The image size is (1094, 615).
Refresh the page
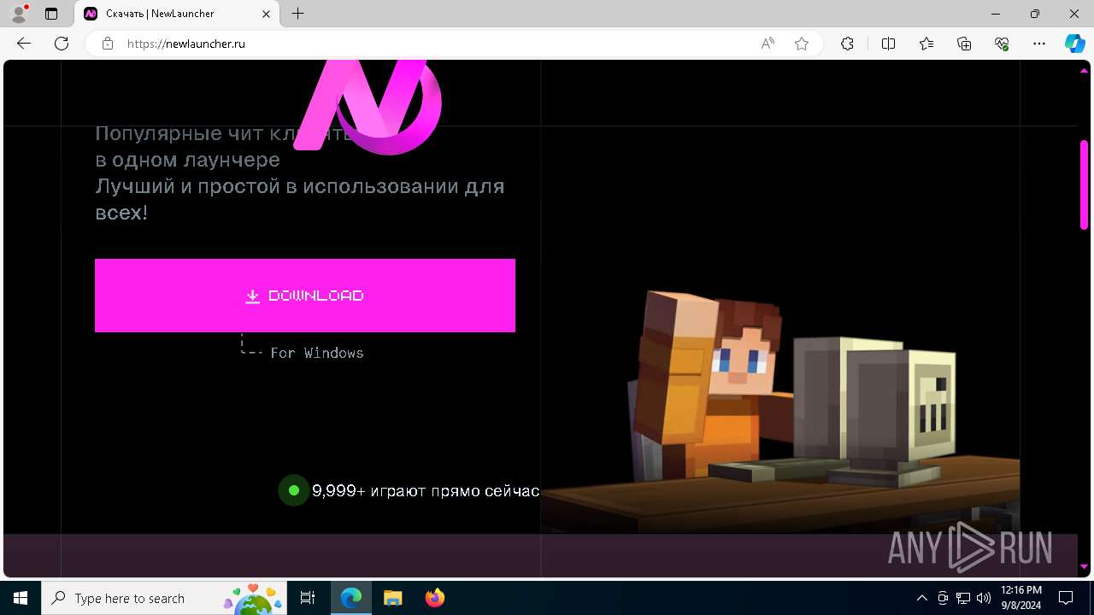[x=62, y=44]
